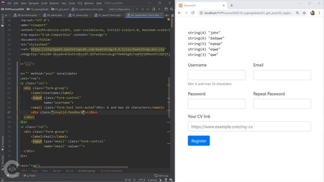Open the Chrome three-dot menu
The height and width of the screenshot is (182, 324).
coord(319,13)
